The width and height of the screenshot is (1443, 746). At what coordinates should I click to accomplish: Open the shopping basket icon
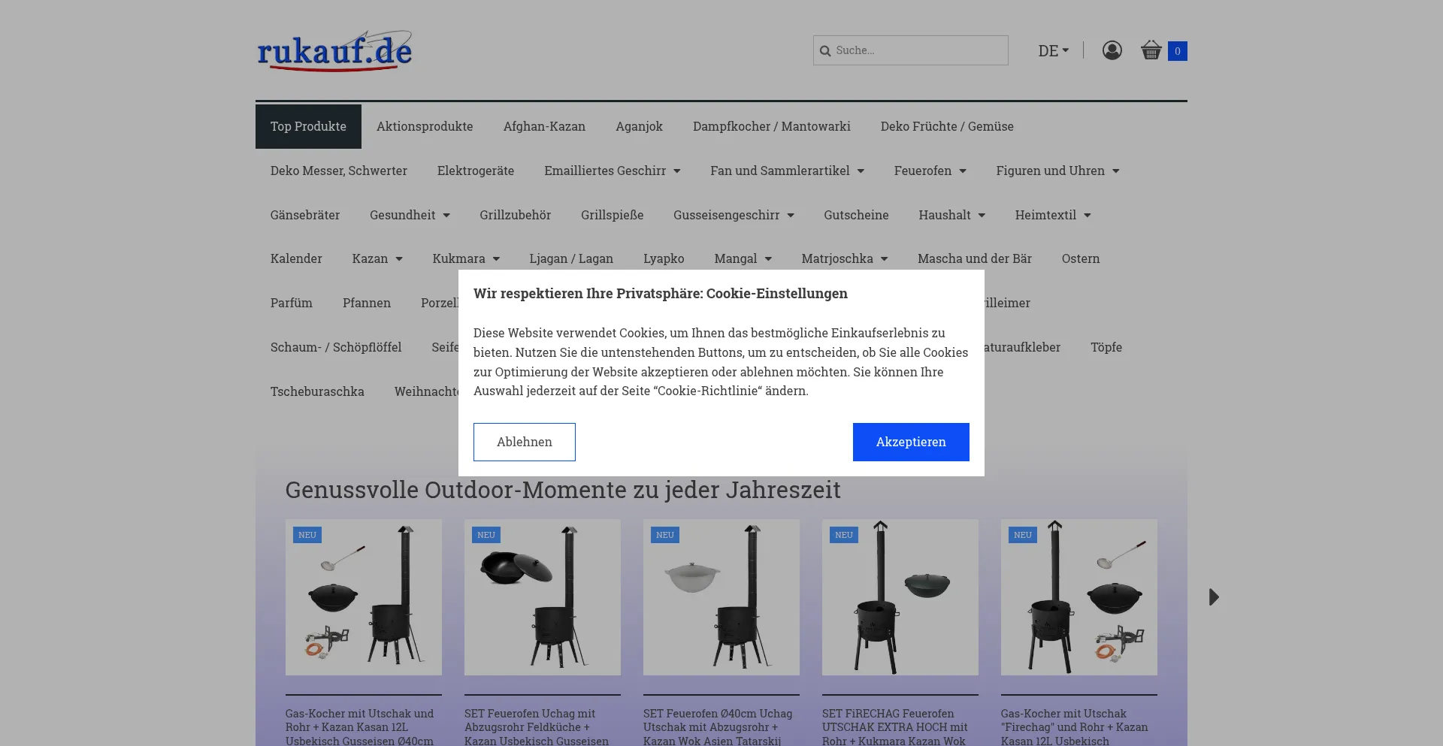coord(1151,50)
